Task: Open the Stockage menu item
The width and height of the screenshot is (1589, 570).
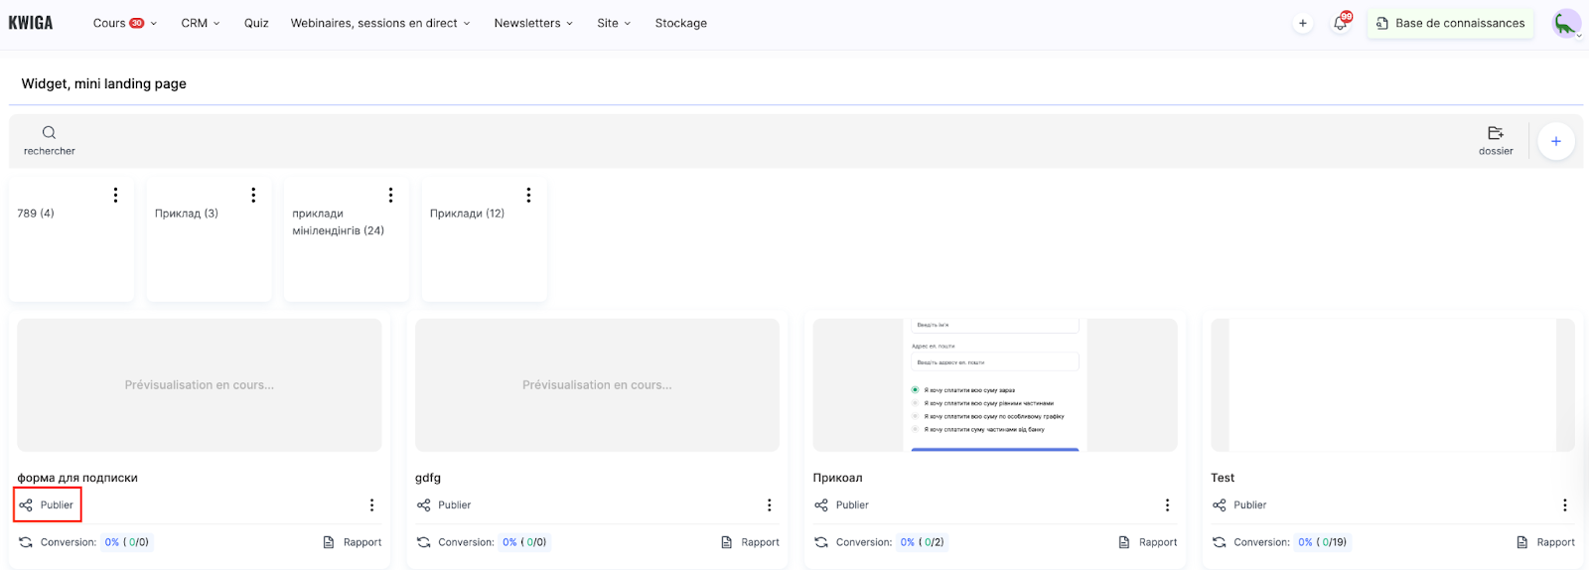Action: [x=680, y=23]
